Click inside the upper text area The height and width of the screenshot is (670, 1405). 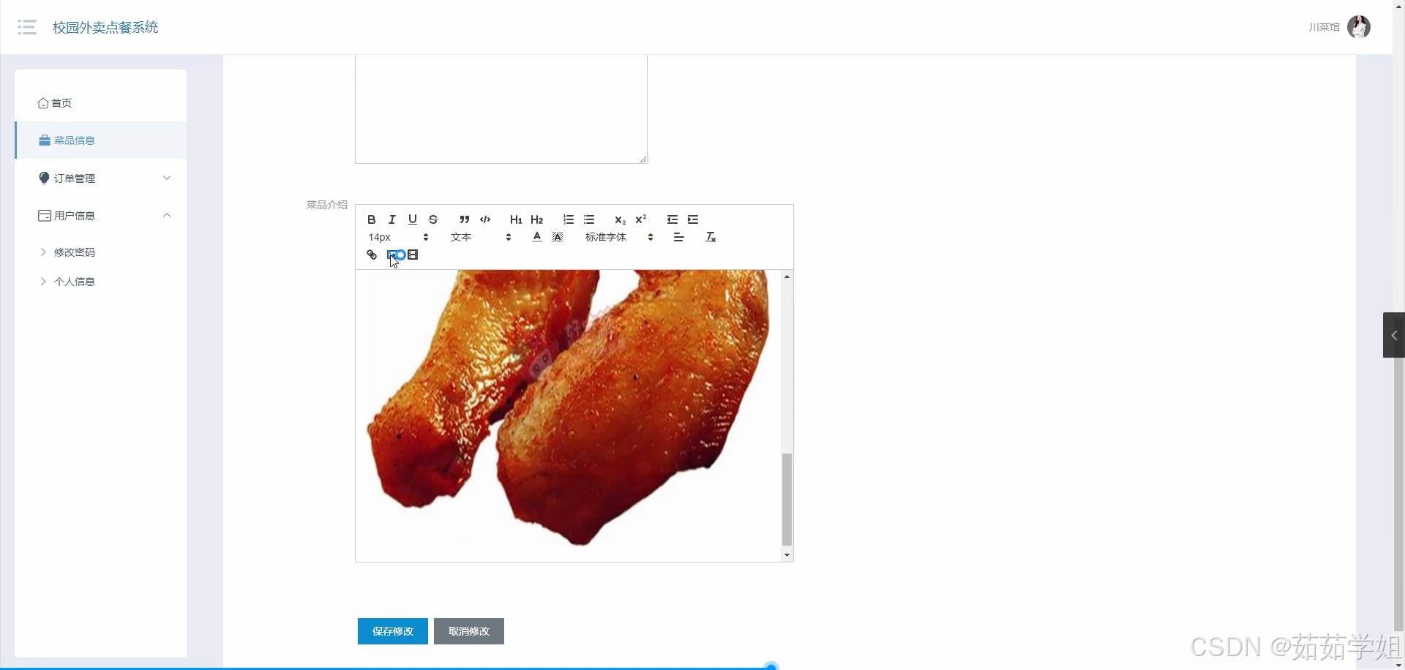pyautogui.click(x=501, y=108)
